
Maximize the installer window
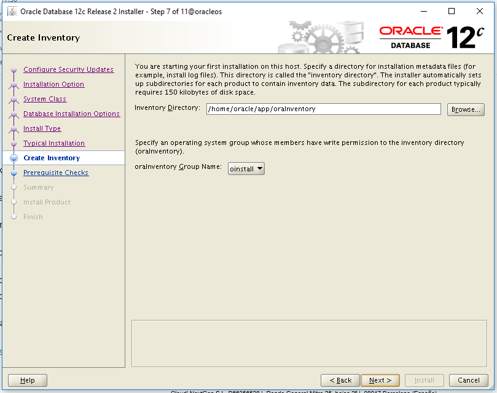452,12
